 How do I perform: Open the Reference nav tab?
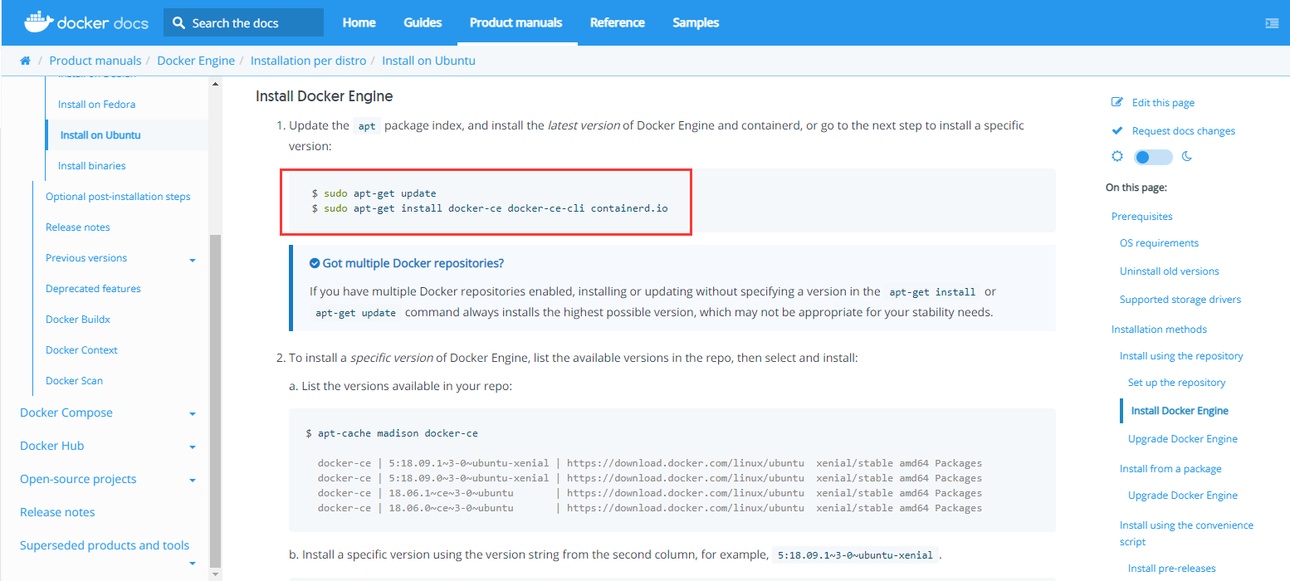(x=618, y=22)
